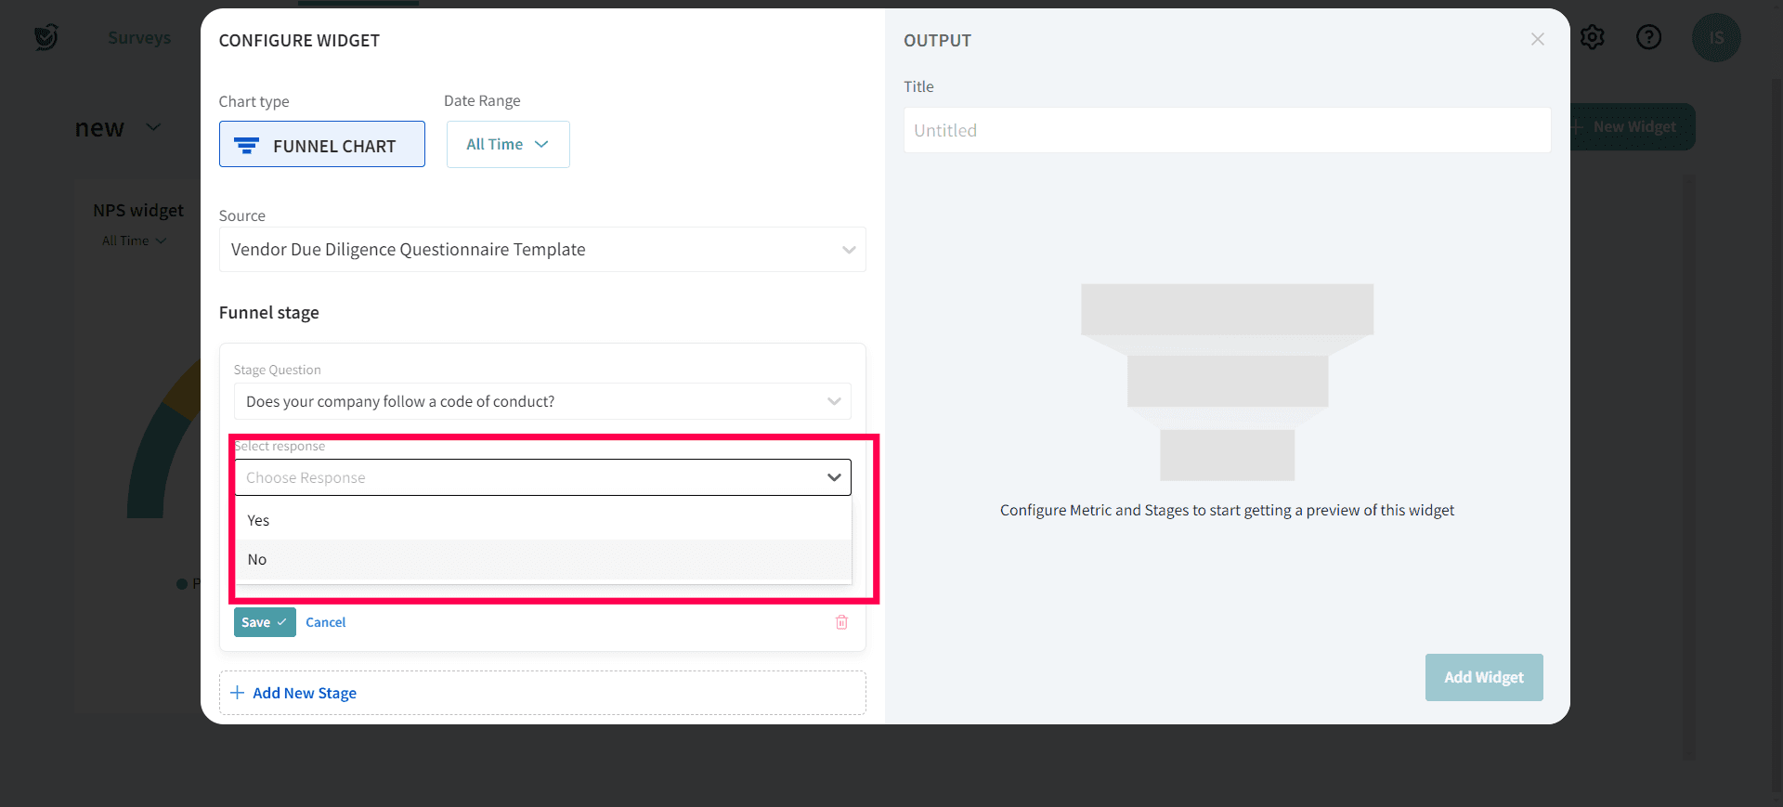
Task: Cancel the funnel stage edit
Action: [x=325, y=622]
